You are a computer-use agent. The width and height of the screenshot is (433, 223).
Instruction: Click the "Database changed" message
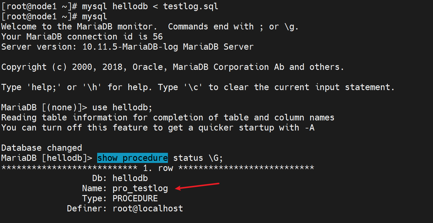click(x=42, y=148)
